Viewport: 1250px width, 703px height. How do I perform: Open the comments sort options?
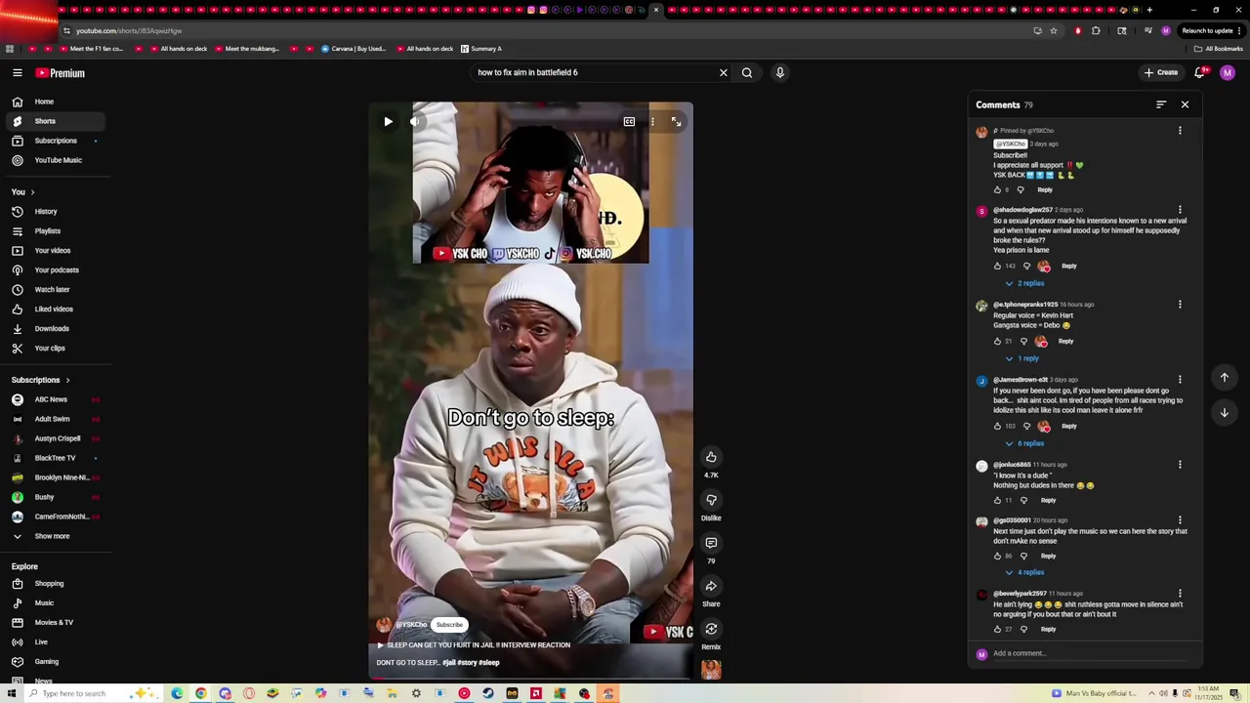coord(1161,104)
